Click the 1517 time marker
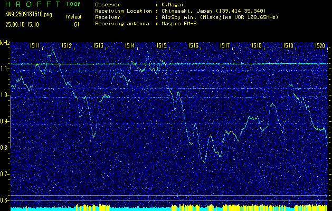Image resolution: width=332 pixels, height=211 pixels. tap(225, 45)
